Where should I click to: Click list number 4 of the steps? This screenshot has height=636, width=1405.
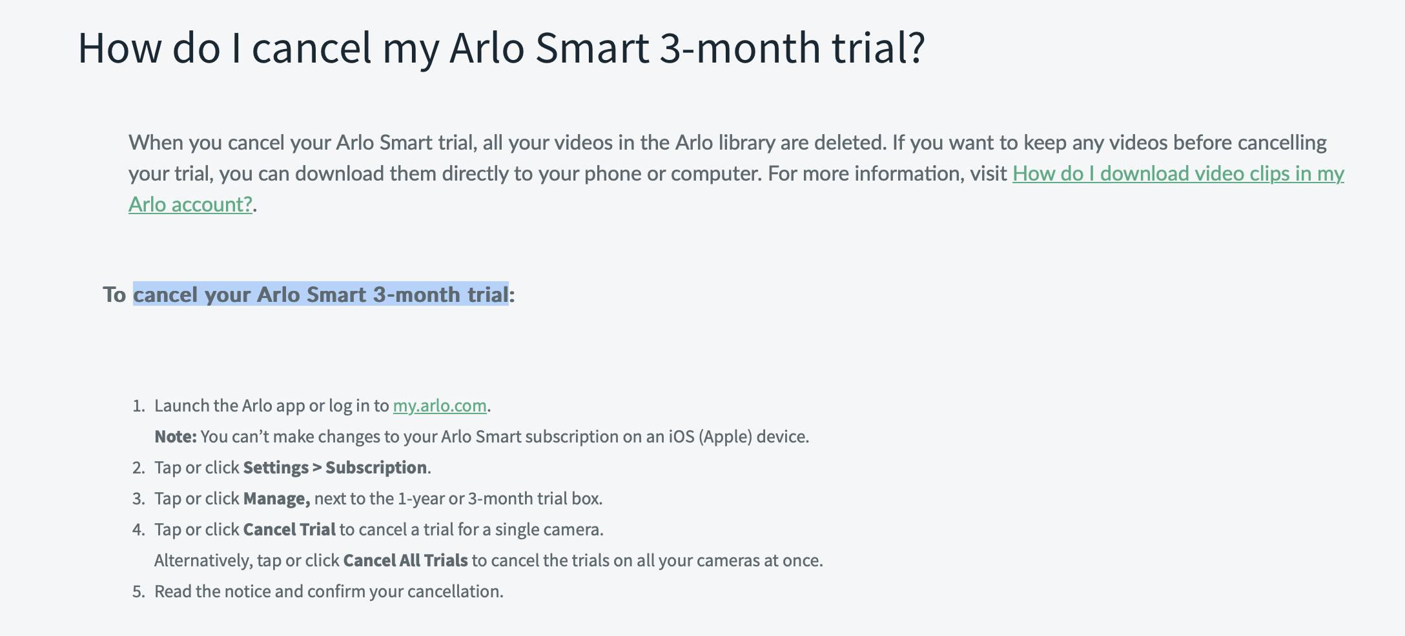pyautogui.click(x=138, y=530)
